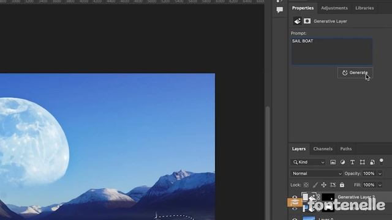Filter layers by type layers icon

tap(352, 162)
